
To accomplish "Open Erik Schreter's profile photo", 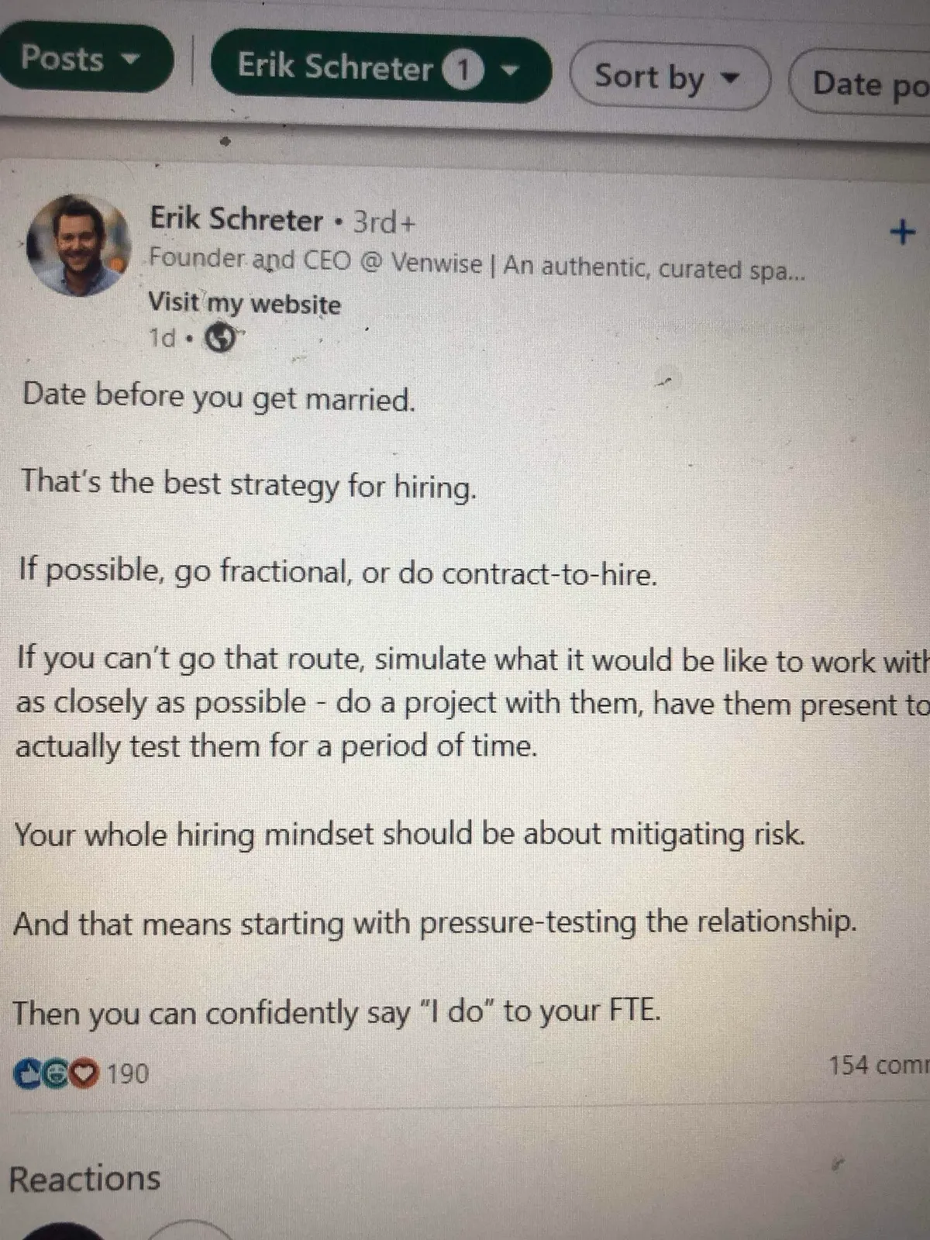I will pyautogui.click(x=77, y=245).
